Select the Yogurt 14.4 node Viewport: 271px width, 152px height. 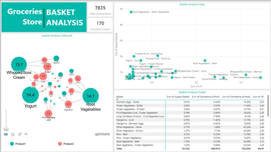pyautogui.click(x=30, y=95)
